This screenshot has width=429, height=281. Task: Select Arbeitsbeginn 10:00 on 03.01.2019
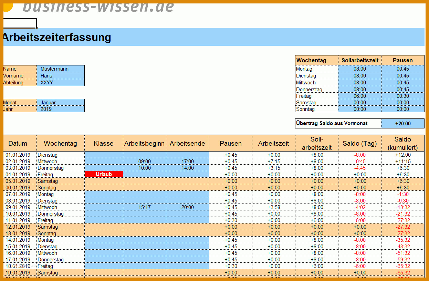coord(145,168)
